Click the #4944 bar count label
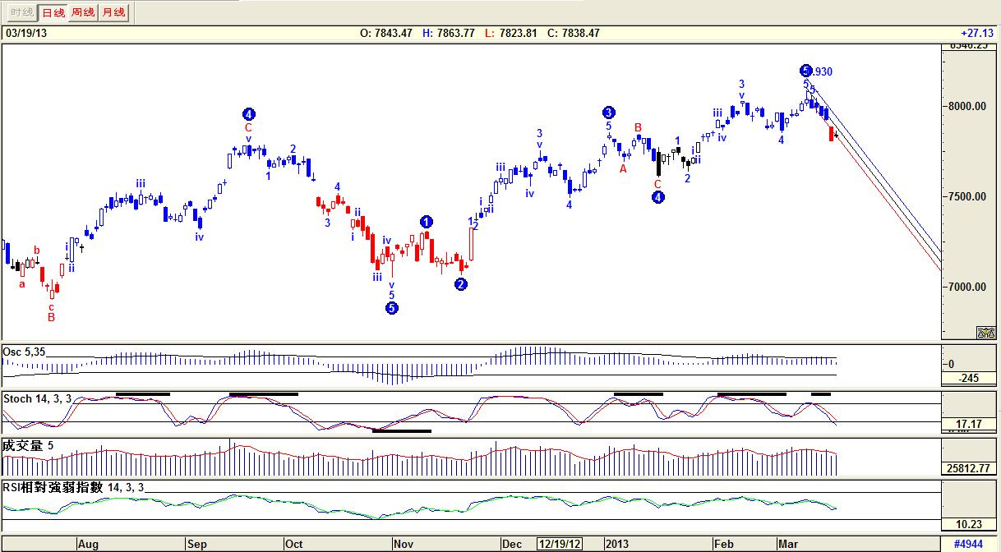This screenshot has width=1001, height=552. (x=968, y=544)
